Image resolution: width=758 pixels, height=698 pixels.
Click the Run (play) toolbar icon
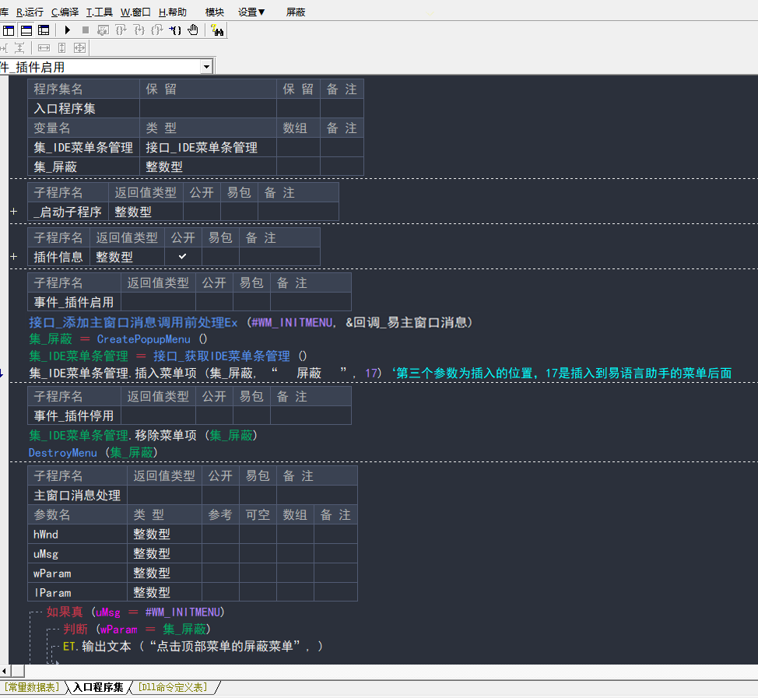[68, 30]
